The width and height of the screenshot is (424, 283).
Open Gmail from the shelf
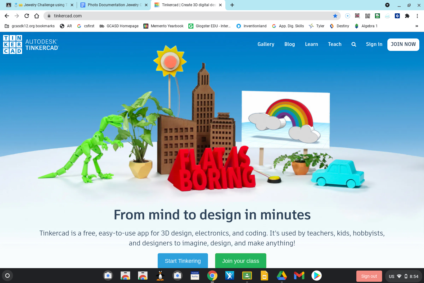tap(299, 276)
